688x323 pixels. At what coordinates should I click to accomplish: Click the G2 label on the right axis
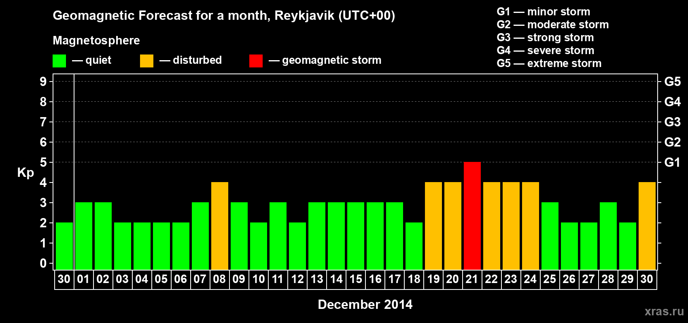tap(672, 142)
